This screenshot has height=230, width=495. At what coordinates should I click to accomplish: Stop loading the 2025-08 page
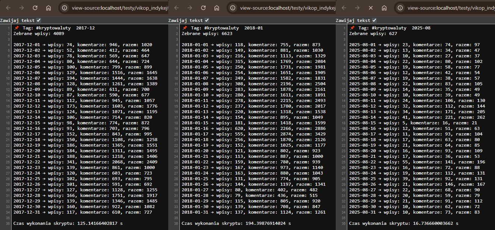pos(371,8)
